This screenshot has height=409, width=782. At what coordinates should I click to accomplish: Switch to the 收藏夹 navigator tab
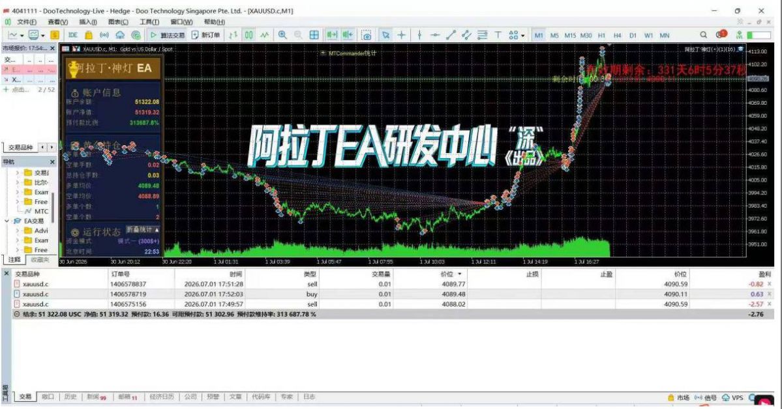(x=40, y=260)
